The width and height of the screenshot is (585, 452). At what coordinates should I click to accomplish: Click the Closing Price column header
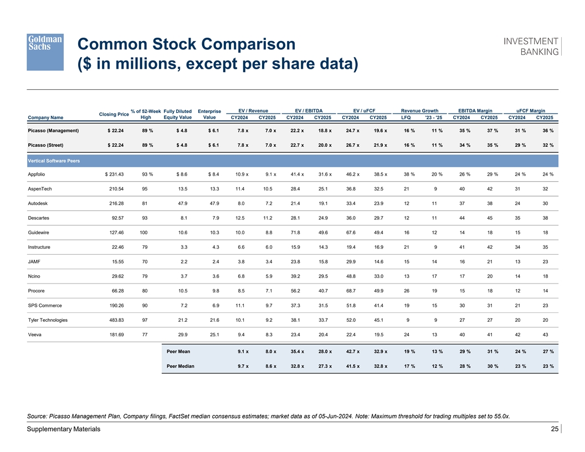pyautogui.click(x=114, y=114)
